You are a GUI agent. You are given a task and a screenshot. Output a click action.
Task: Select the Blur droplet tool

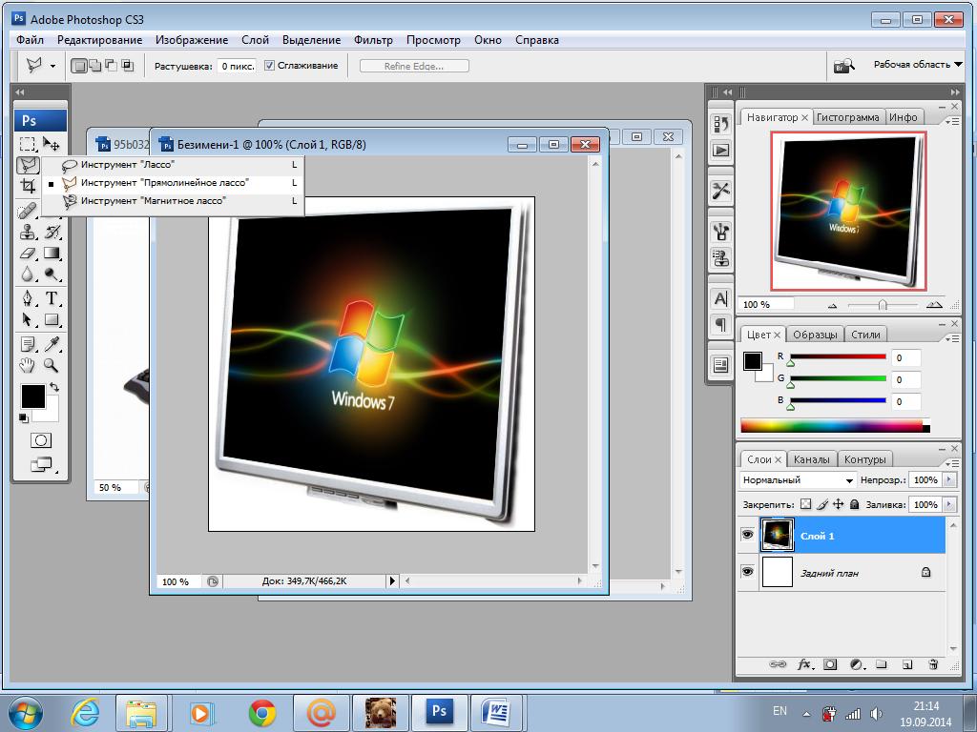[x=28, y=274]
